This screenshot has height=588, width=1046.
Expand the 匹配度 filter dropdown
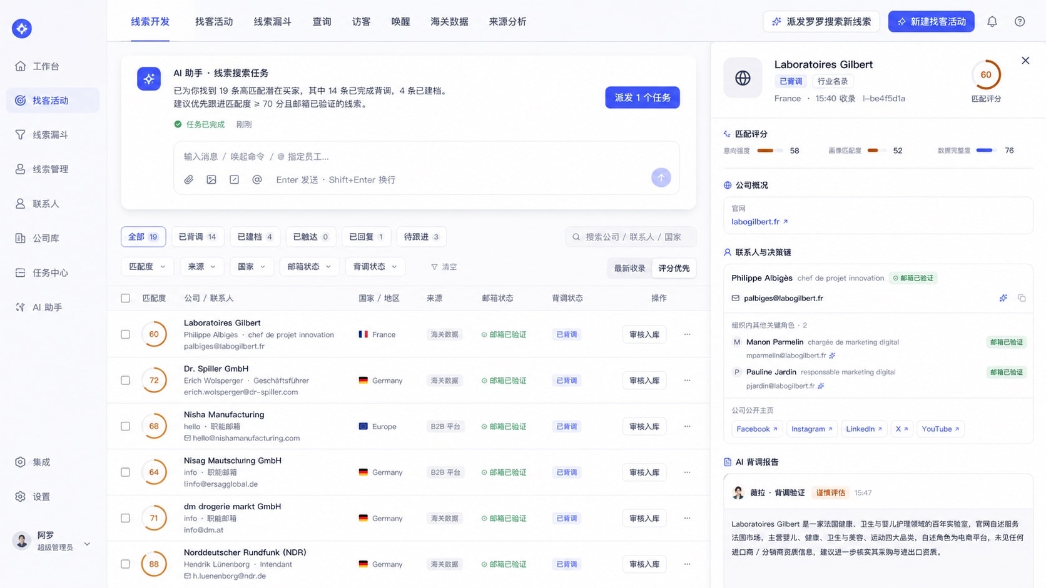click(x=147, y=267)
